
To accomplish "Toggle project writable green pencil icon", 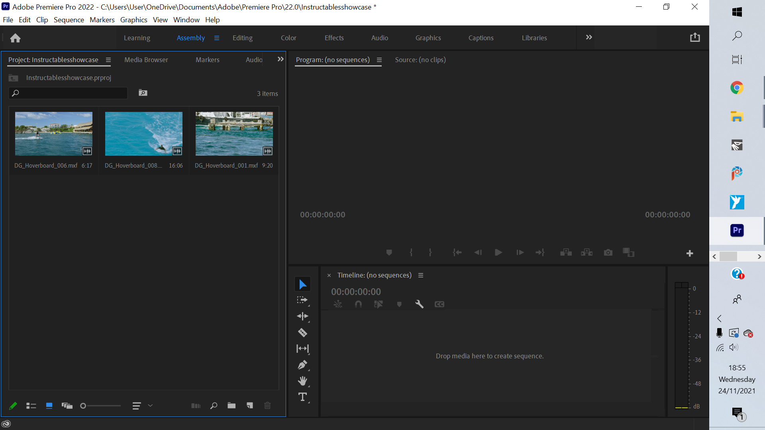I will pyautogui.click(x=13, y=406).
